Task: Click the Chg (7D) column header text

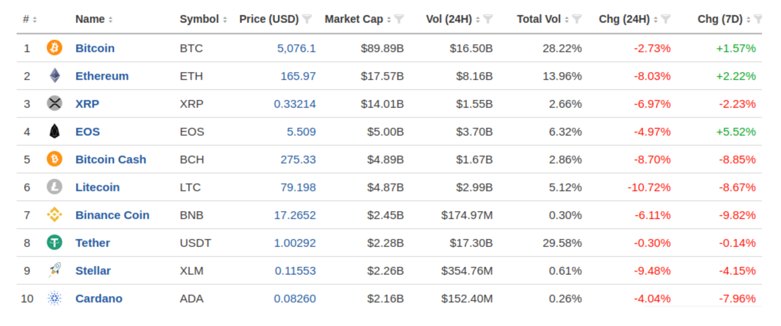Action: 720,19
